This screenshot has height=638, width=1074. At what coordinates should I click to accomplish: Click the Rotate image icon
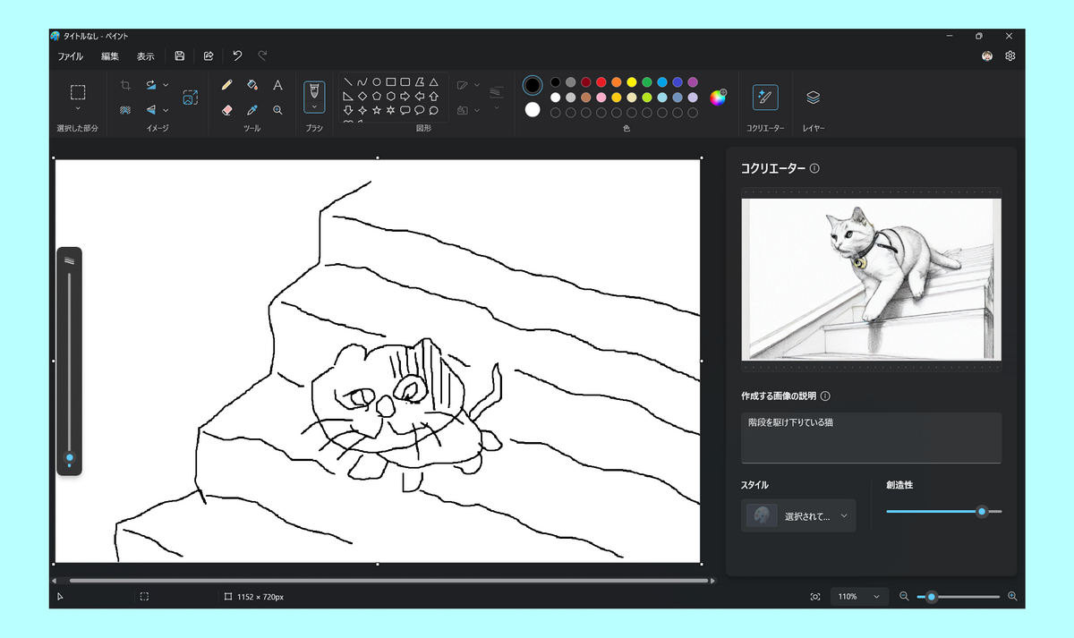pos(151,85)
